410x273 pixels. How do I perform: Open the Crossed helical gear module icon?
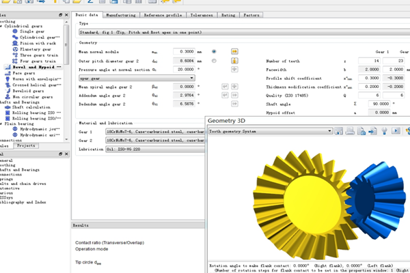8,85
